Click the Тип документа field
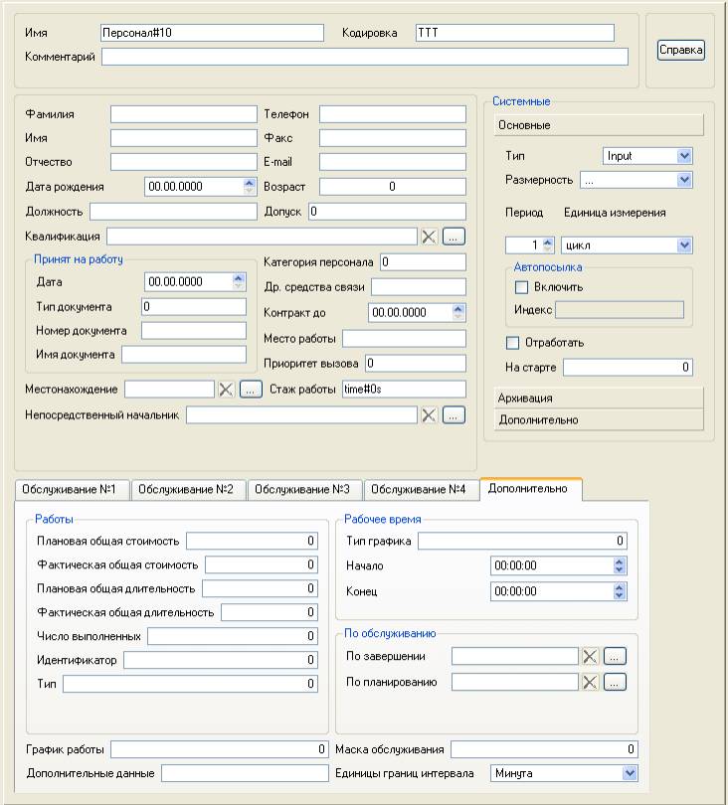 (x=194, y=306)
